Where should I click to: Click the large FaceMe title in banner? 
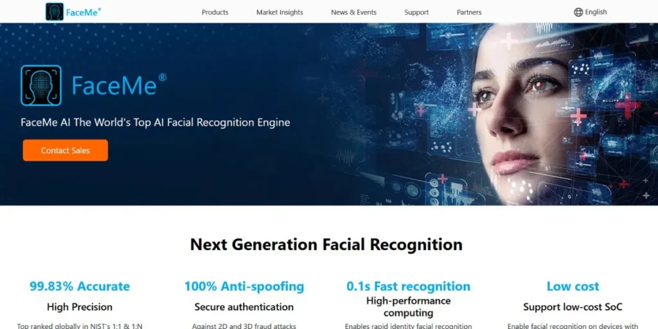click(119, 84)
